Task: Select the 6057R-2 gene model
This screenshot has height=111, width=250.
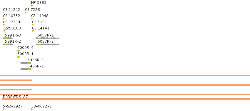Action: (x=48, y=44)
